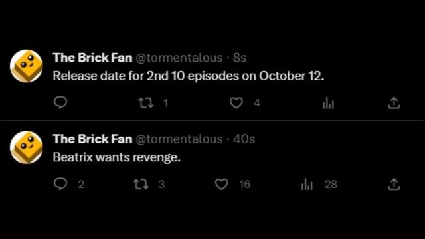This screenshot has height=239, width=425.
Task: Open The Brick Fan avatar on second tweet
Action: pyautogui.click(x=27, y=147)
